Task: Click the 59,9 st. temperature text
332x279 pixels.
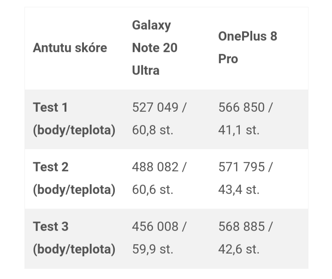Action: (153, 249)
